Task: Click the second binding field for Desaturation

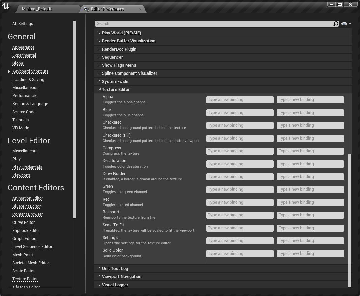Action: point(310,164)
